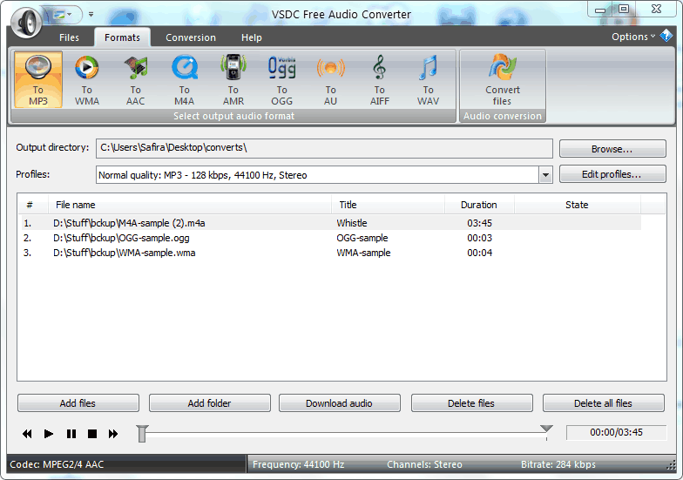Viewport: 683px width, 480px height.
Task: Pick the To AAC format icon
Action: [x=136, y=79]
